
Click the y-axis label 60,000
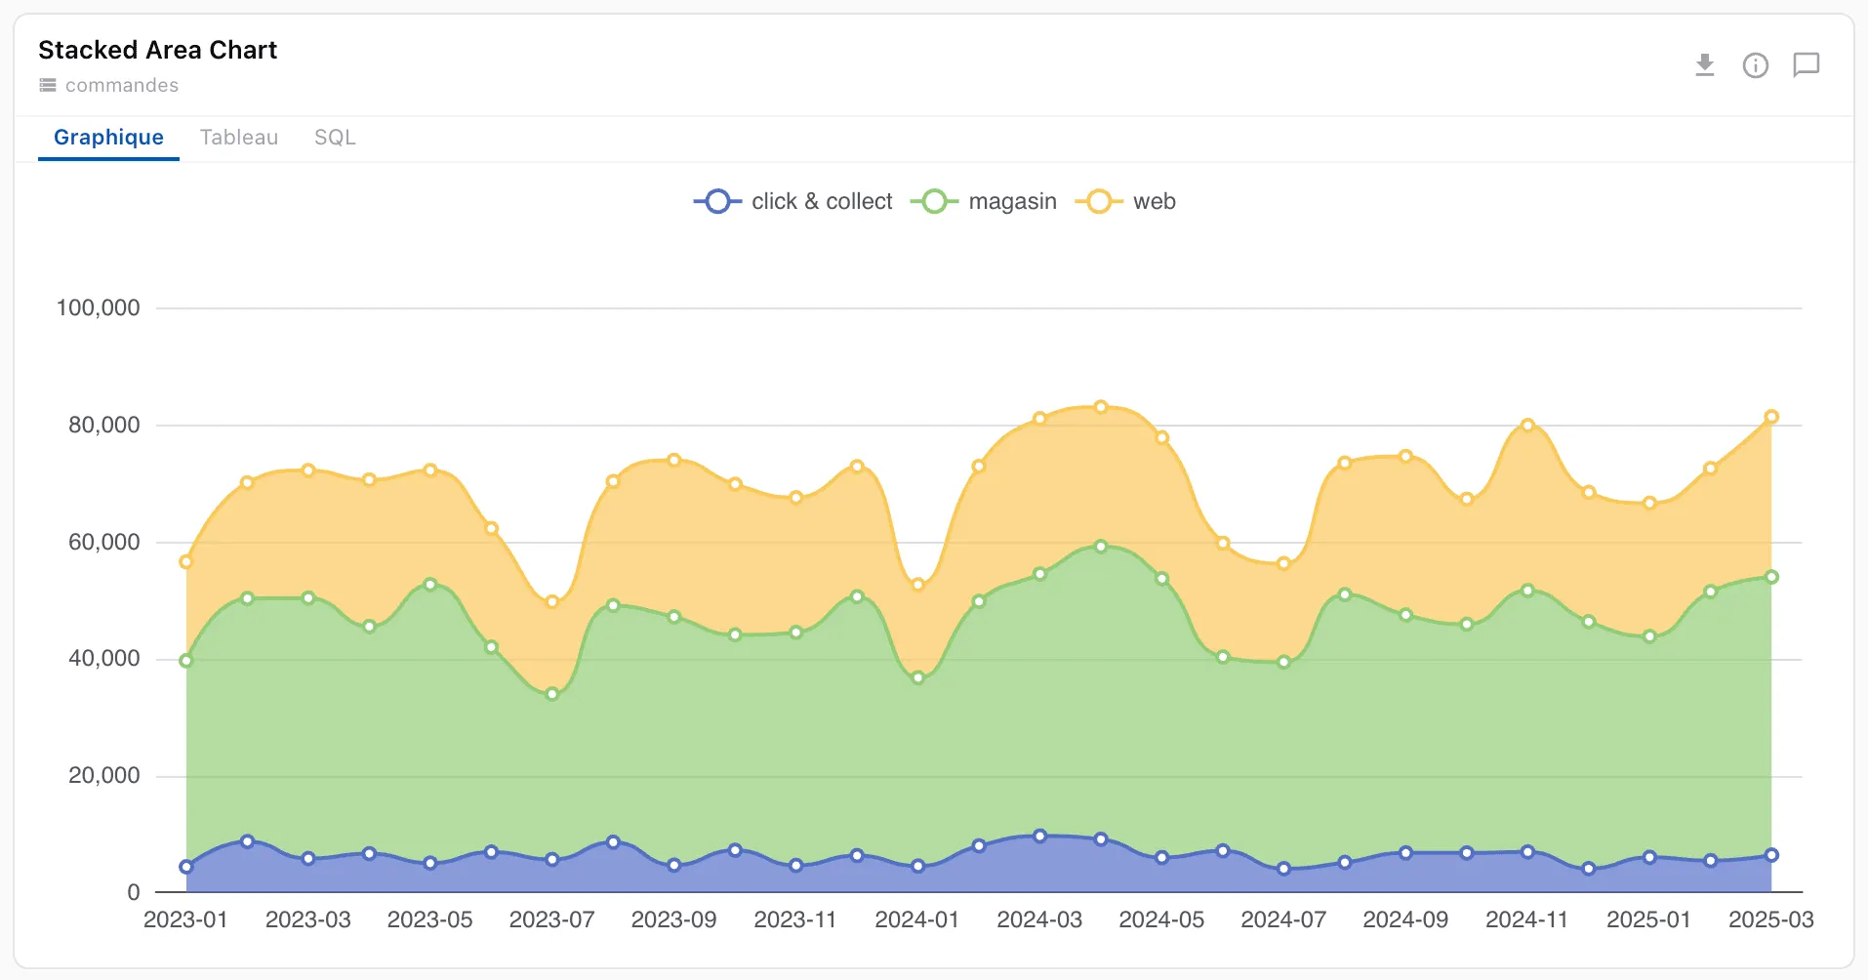104,543
